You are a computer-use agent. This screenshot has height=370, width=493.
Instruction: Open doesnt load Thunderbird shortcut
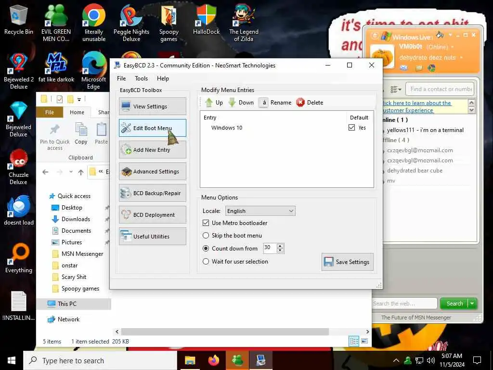pyautogui.click(x=19, y=211)
